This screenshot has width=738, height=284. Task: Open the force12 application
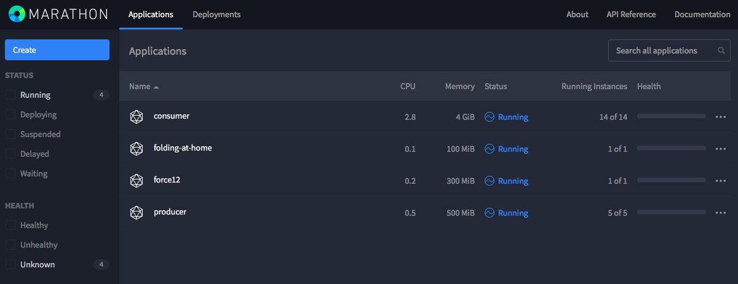tap(167, 180)
